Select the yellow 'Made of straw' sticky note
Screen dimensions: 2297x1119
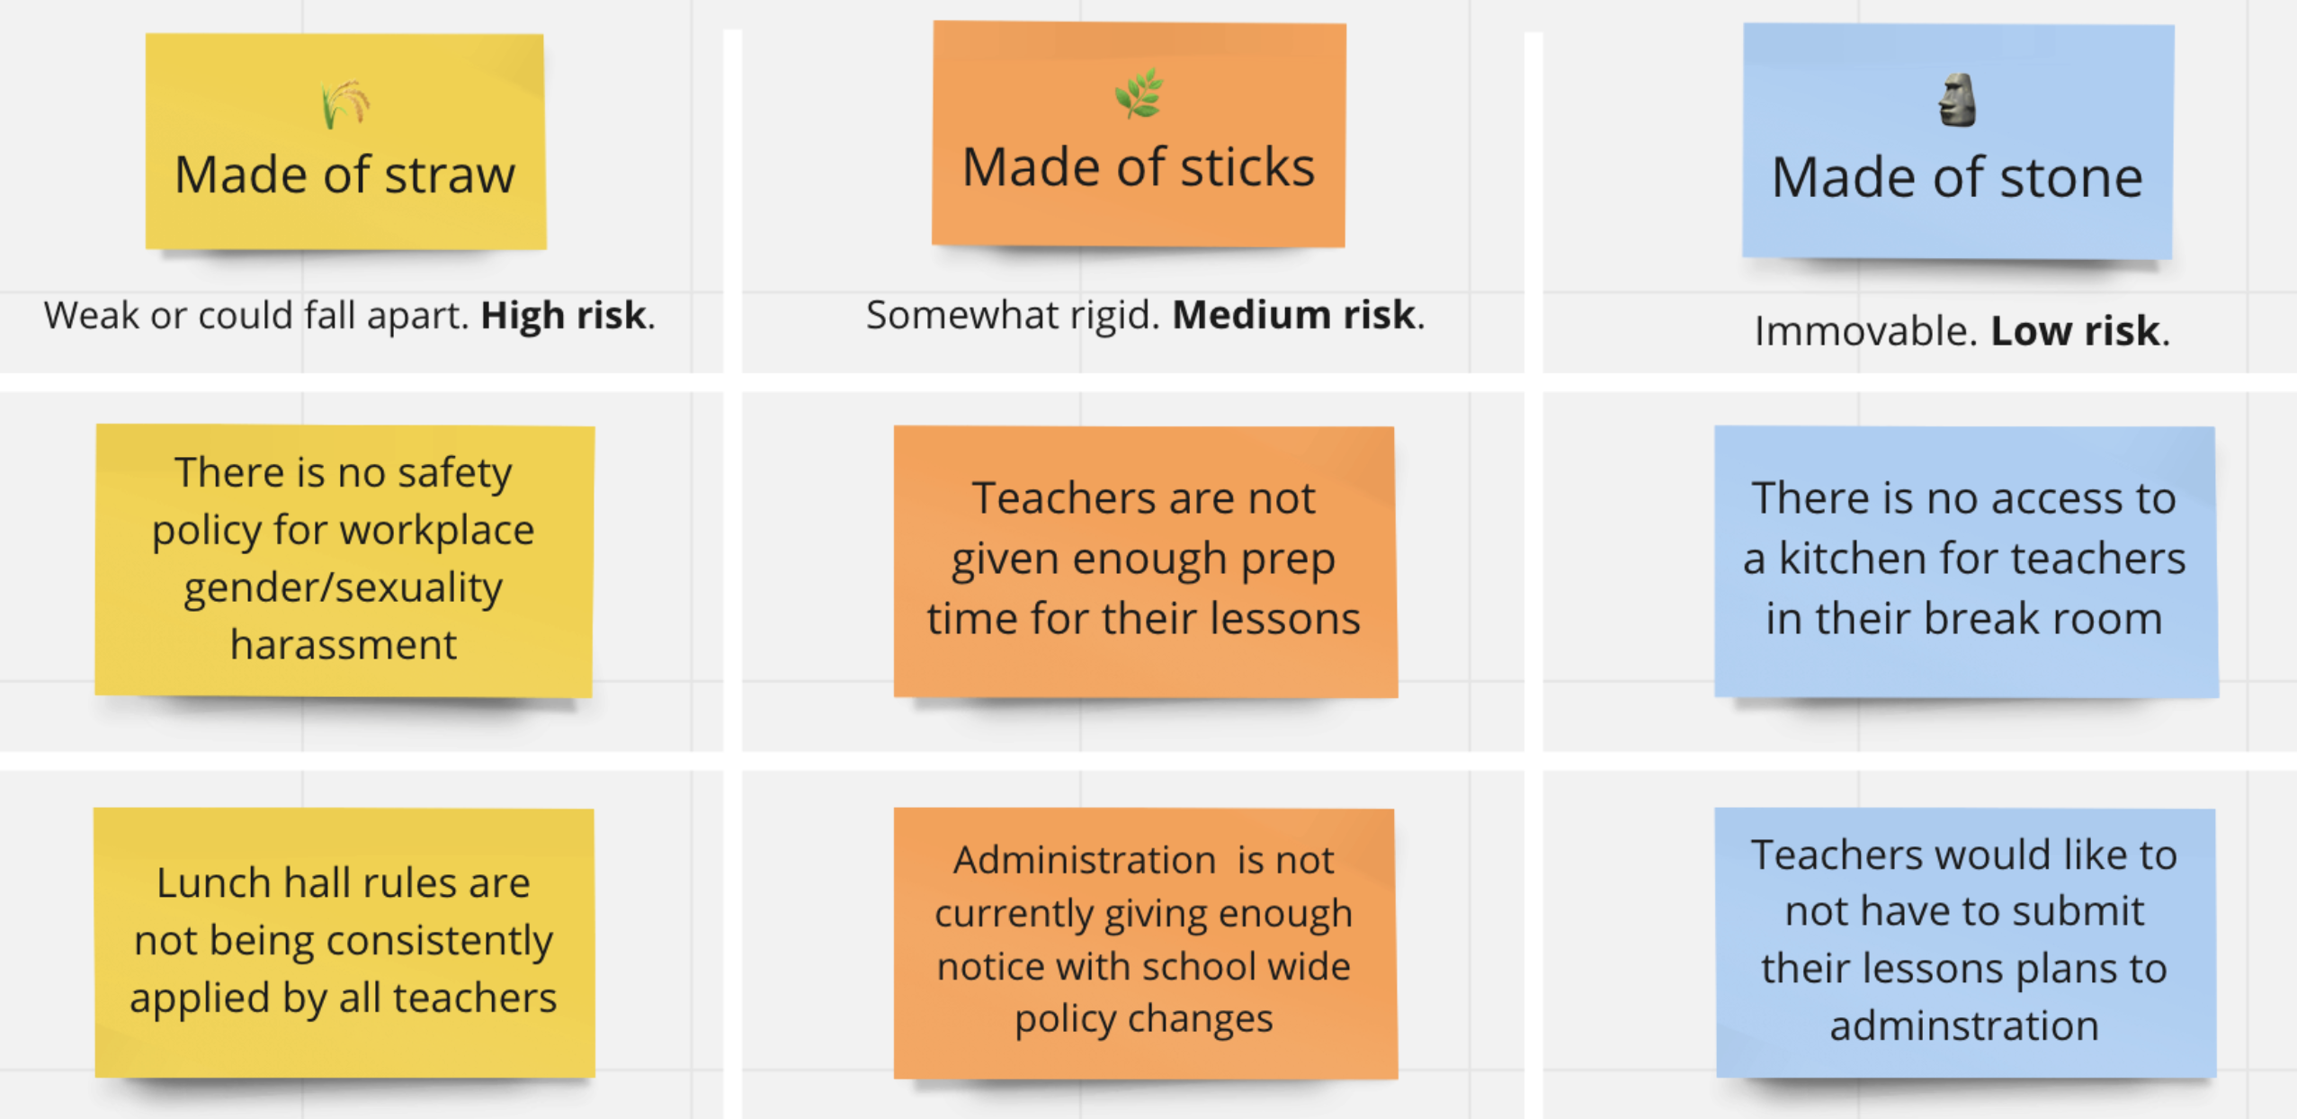(x=345, y=142)
